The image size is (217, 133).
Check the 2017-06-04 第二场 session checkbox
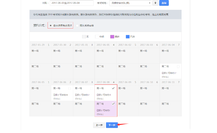pos(178,66)
